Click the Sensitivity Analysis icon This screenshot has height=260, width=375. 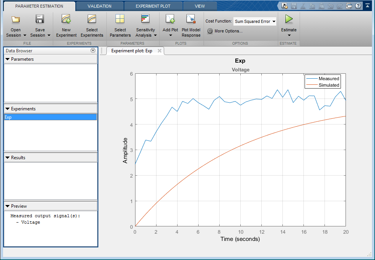145,19
